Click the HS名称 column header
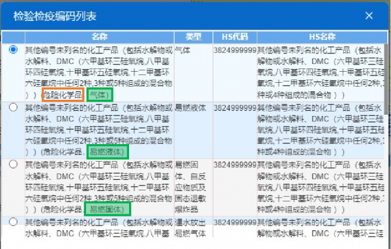 (322, 37)
